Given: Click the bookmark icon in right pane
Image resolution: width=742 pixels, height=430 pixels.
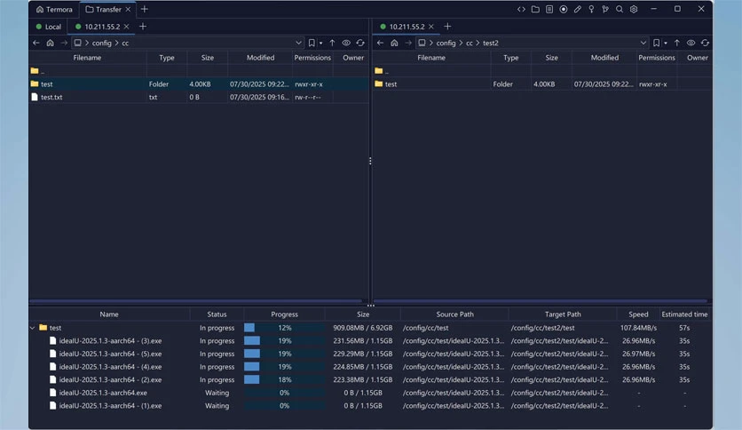Looking at the screenshot, I should coord(656,43).
